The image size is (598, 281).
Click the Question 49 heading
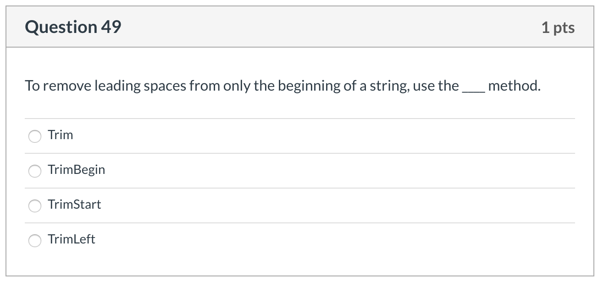tap(73, 27)
